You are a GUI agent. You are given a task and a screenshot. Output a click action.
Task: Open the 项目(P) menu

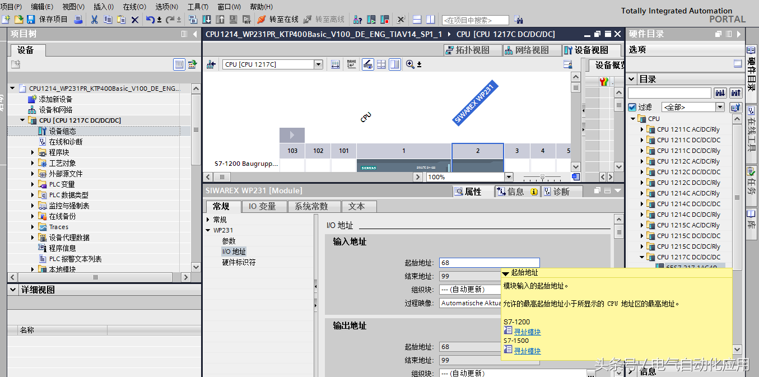11,7
